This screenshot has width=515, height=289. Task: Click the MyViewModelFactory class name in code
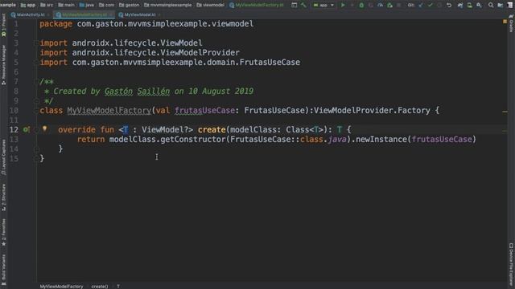pos(109,111)
